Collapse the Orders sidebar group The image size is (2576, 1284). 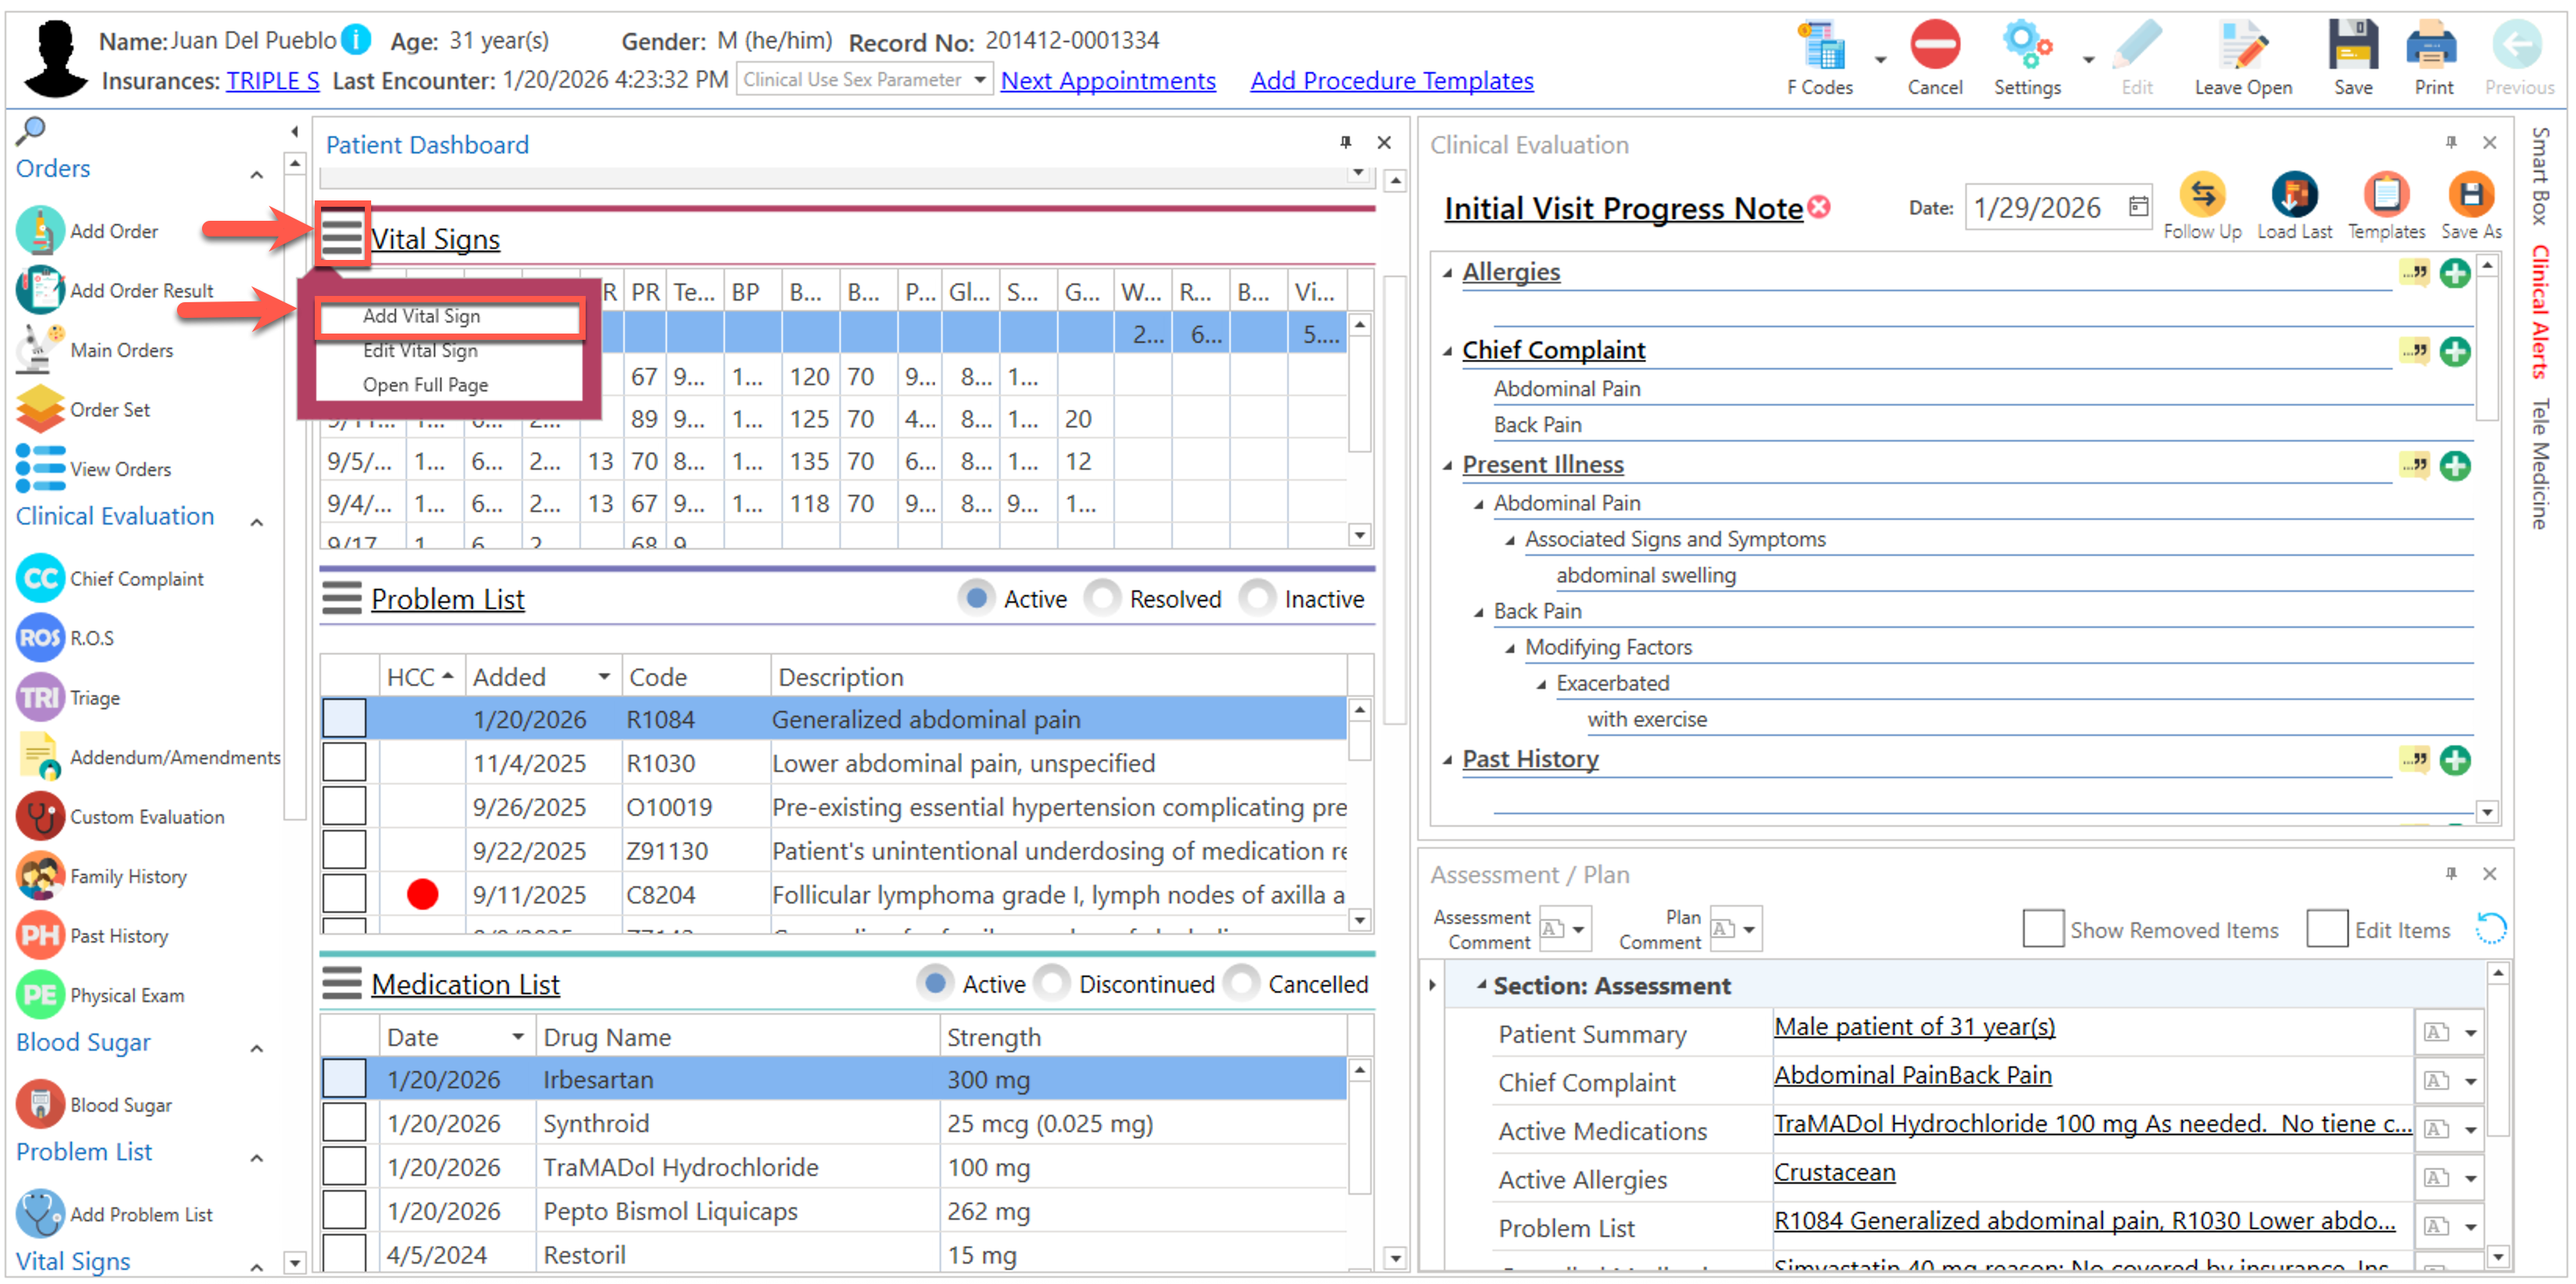257,175
